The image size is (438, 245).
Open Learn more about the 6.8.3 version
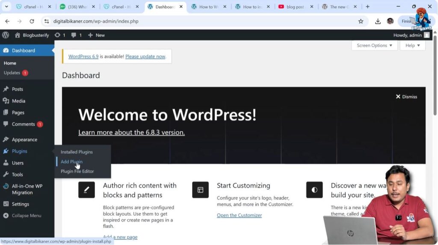click(x=132, y=132)
